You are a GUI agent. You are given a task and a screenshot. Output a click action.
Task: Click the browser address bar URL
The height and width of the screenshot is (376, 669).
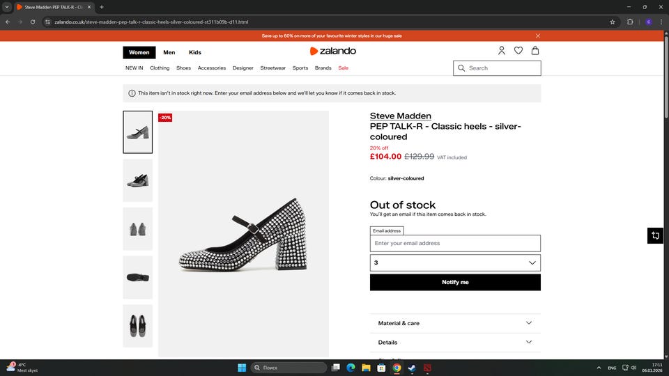coord(151,22)
